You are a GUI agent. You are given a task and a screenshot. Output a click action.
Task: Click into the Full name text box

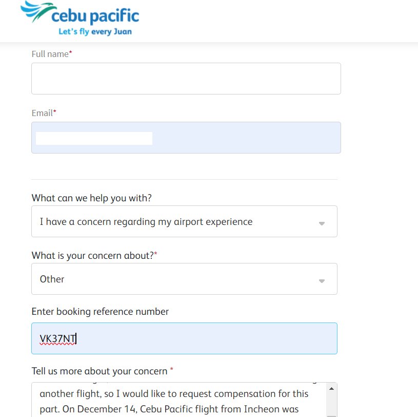[x=186, y=79]
